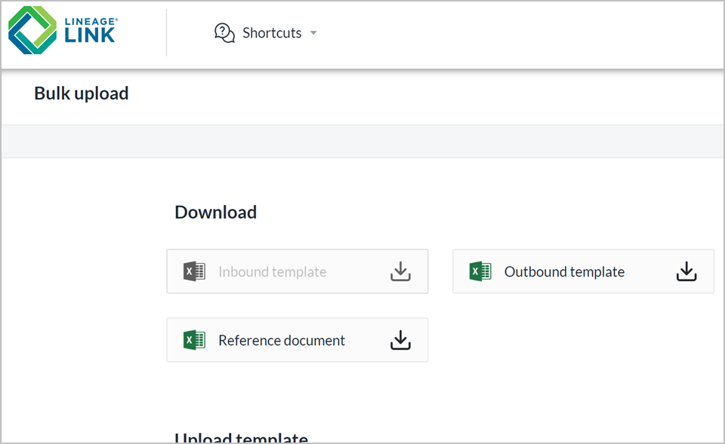This screenshot has width=725, height=444.
Task: Download the Outbound template via arrow icon
Action: click(x=686, y=271)
